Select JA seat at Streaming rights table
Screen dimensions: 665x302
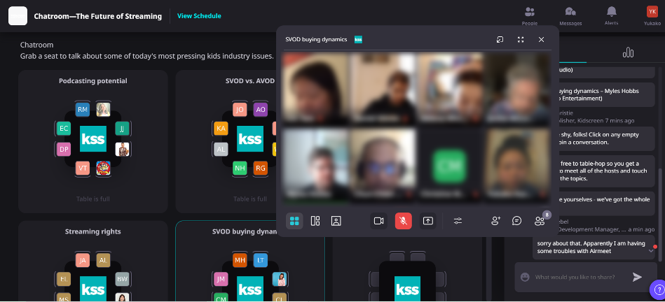(x=83, y=260)
